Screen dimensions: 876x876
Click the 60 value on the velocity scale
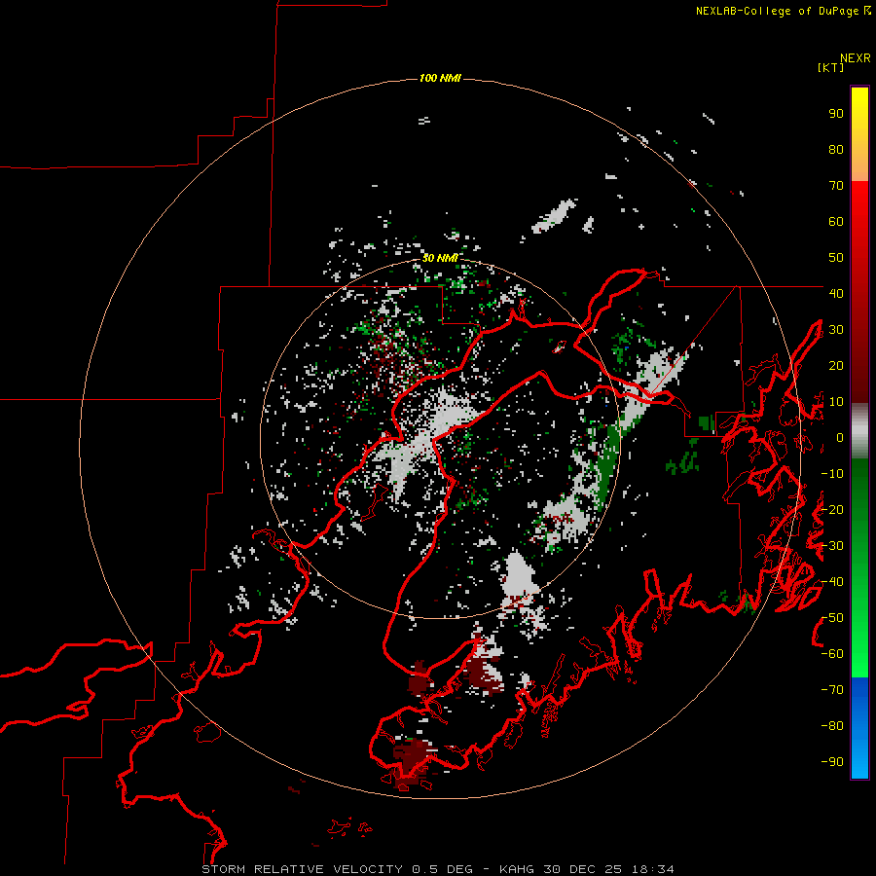tap(836, 222)
